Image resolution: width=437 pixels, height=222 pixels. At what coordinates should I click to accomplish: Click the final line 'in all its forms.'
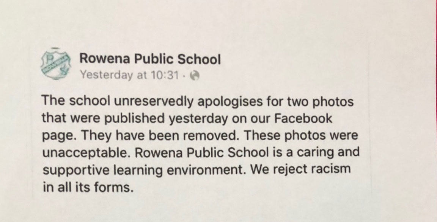click(86, 187)
